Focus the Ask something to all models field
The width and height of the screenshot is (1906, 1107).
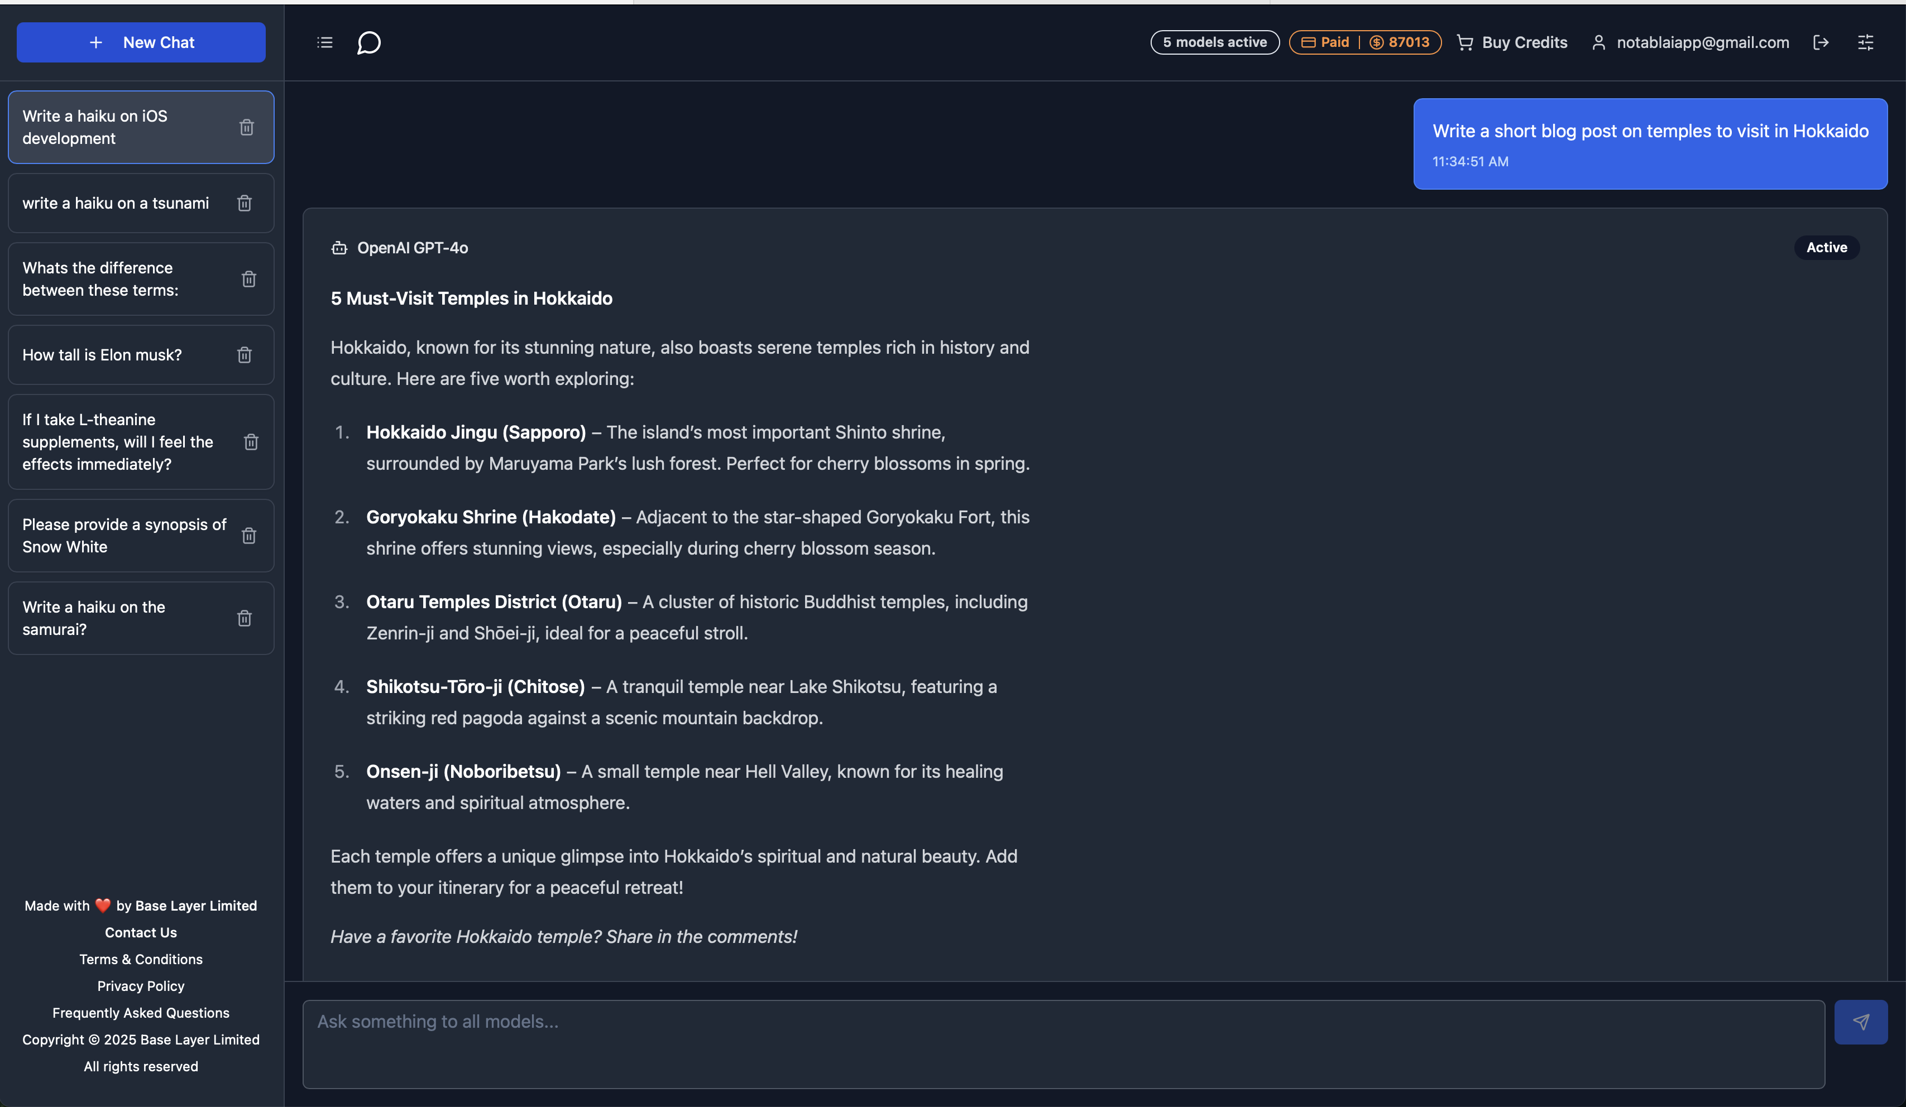pos(1062,1043)
